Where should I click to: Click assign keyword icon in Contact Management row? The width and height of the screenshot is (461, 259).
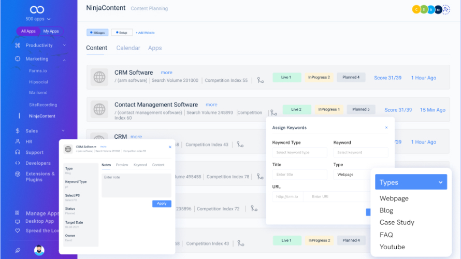[x=273, y=112]
